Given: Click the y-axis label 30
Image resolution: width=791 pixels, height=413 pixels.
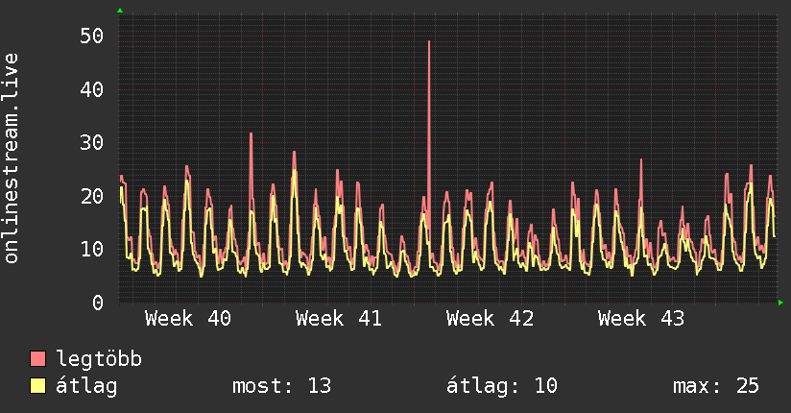Looking at the screenshot, I should pyautogui.click(x=92, y=142).
